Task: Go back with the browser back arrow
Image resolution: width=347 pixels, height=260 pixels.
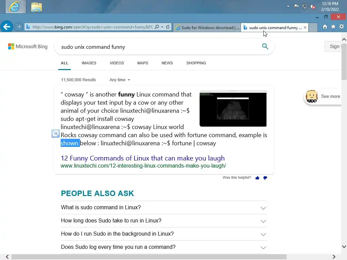Action: point(7,27)
